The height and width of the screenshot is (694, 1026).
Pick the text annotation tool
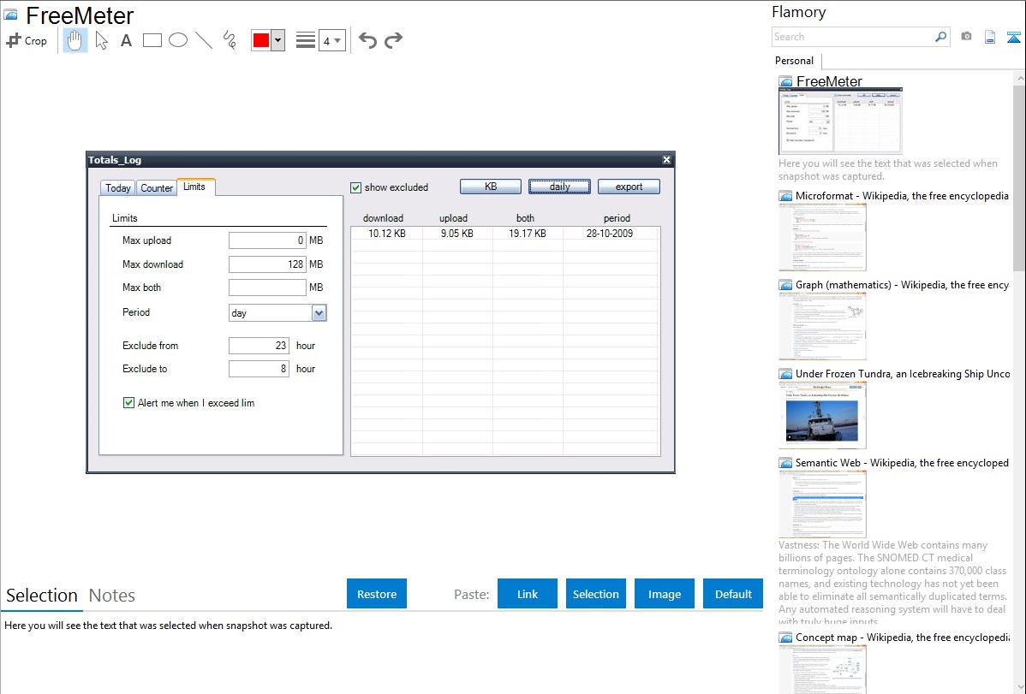[x=126, y=40]
